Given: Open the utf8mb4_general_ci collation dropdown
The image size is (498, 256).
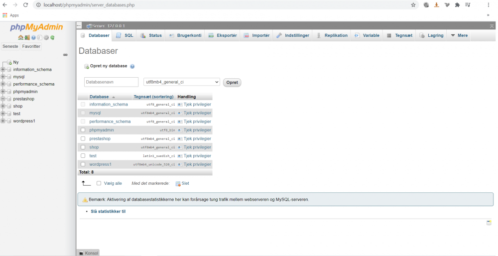Looking at the screenshot, I should coord(182,82).
